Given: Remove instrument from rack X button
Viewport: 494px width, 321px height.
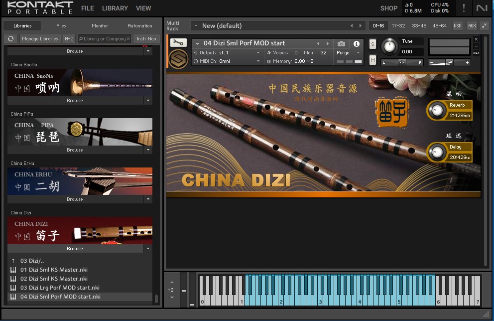Looking at the screenshot, I should (477, 39).
